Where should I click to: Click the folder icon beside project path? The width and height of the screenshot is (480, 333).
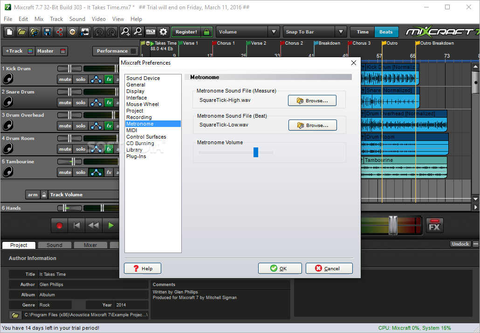click(15, 315)
